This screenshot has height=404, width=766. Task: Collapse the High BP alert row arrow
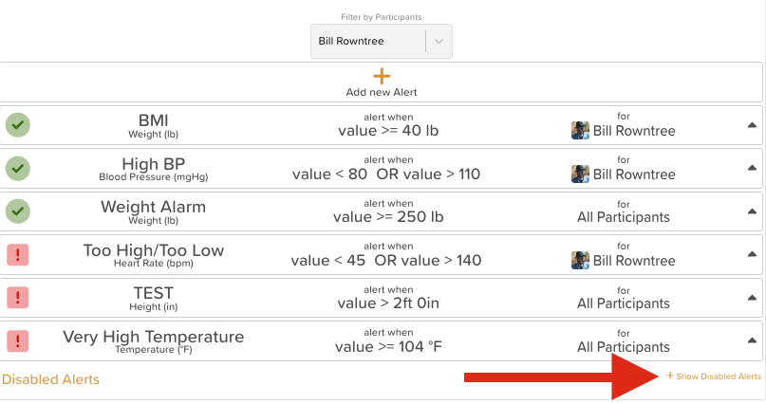(x=752, y=168)
